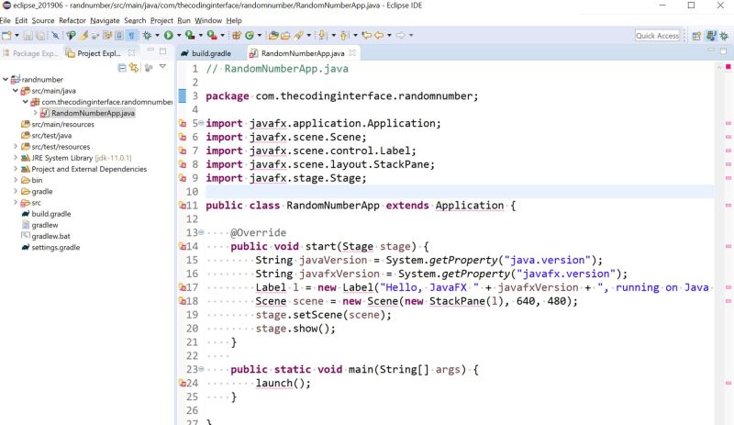Switch to the Debug perspective icon
Screen dimensions: 734x425
724,36
